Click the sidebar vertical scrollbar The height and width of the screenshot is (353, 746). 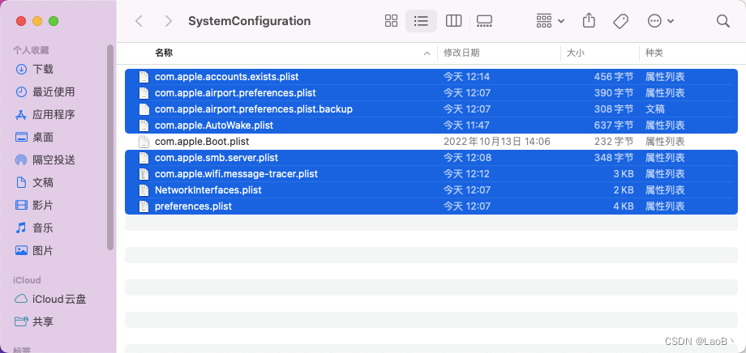(110, 147)
